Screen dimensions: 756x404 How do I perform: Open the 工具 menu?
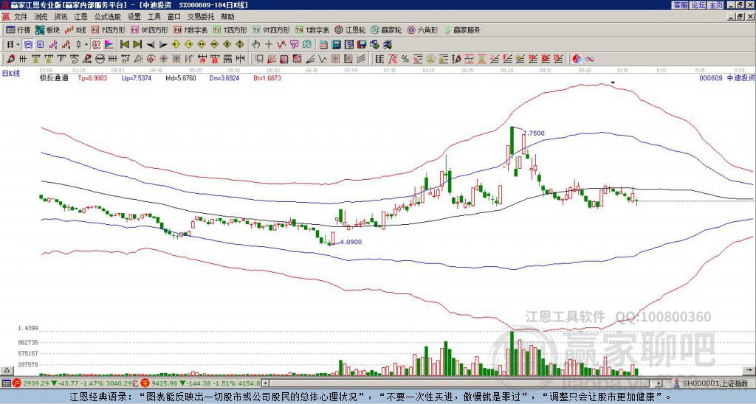pos(154,17)
